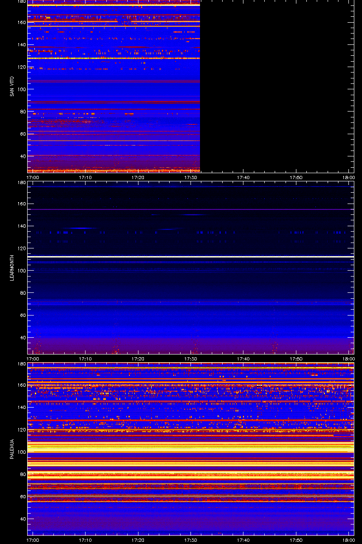Select the 180 tick on Learmonth axis

tap(21, 183)
